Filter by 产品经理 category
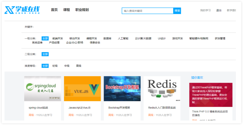The height and width of the screenshot is (125, 243). (x=54, y=42)
